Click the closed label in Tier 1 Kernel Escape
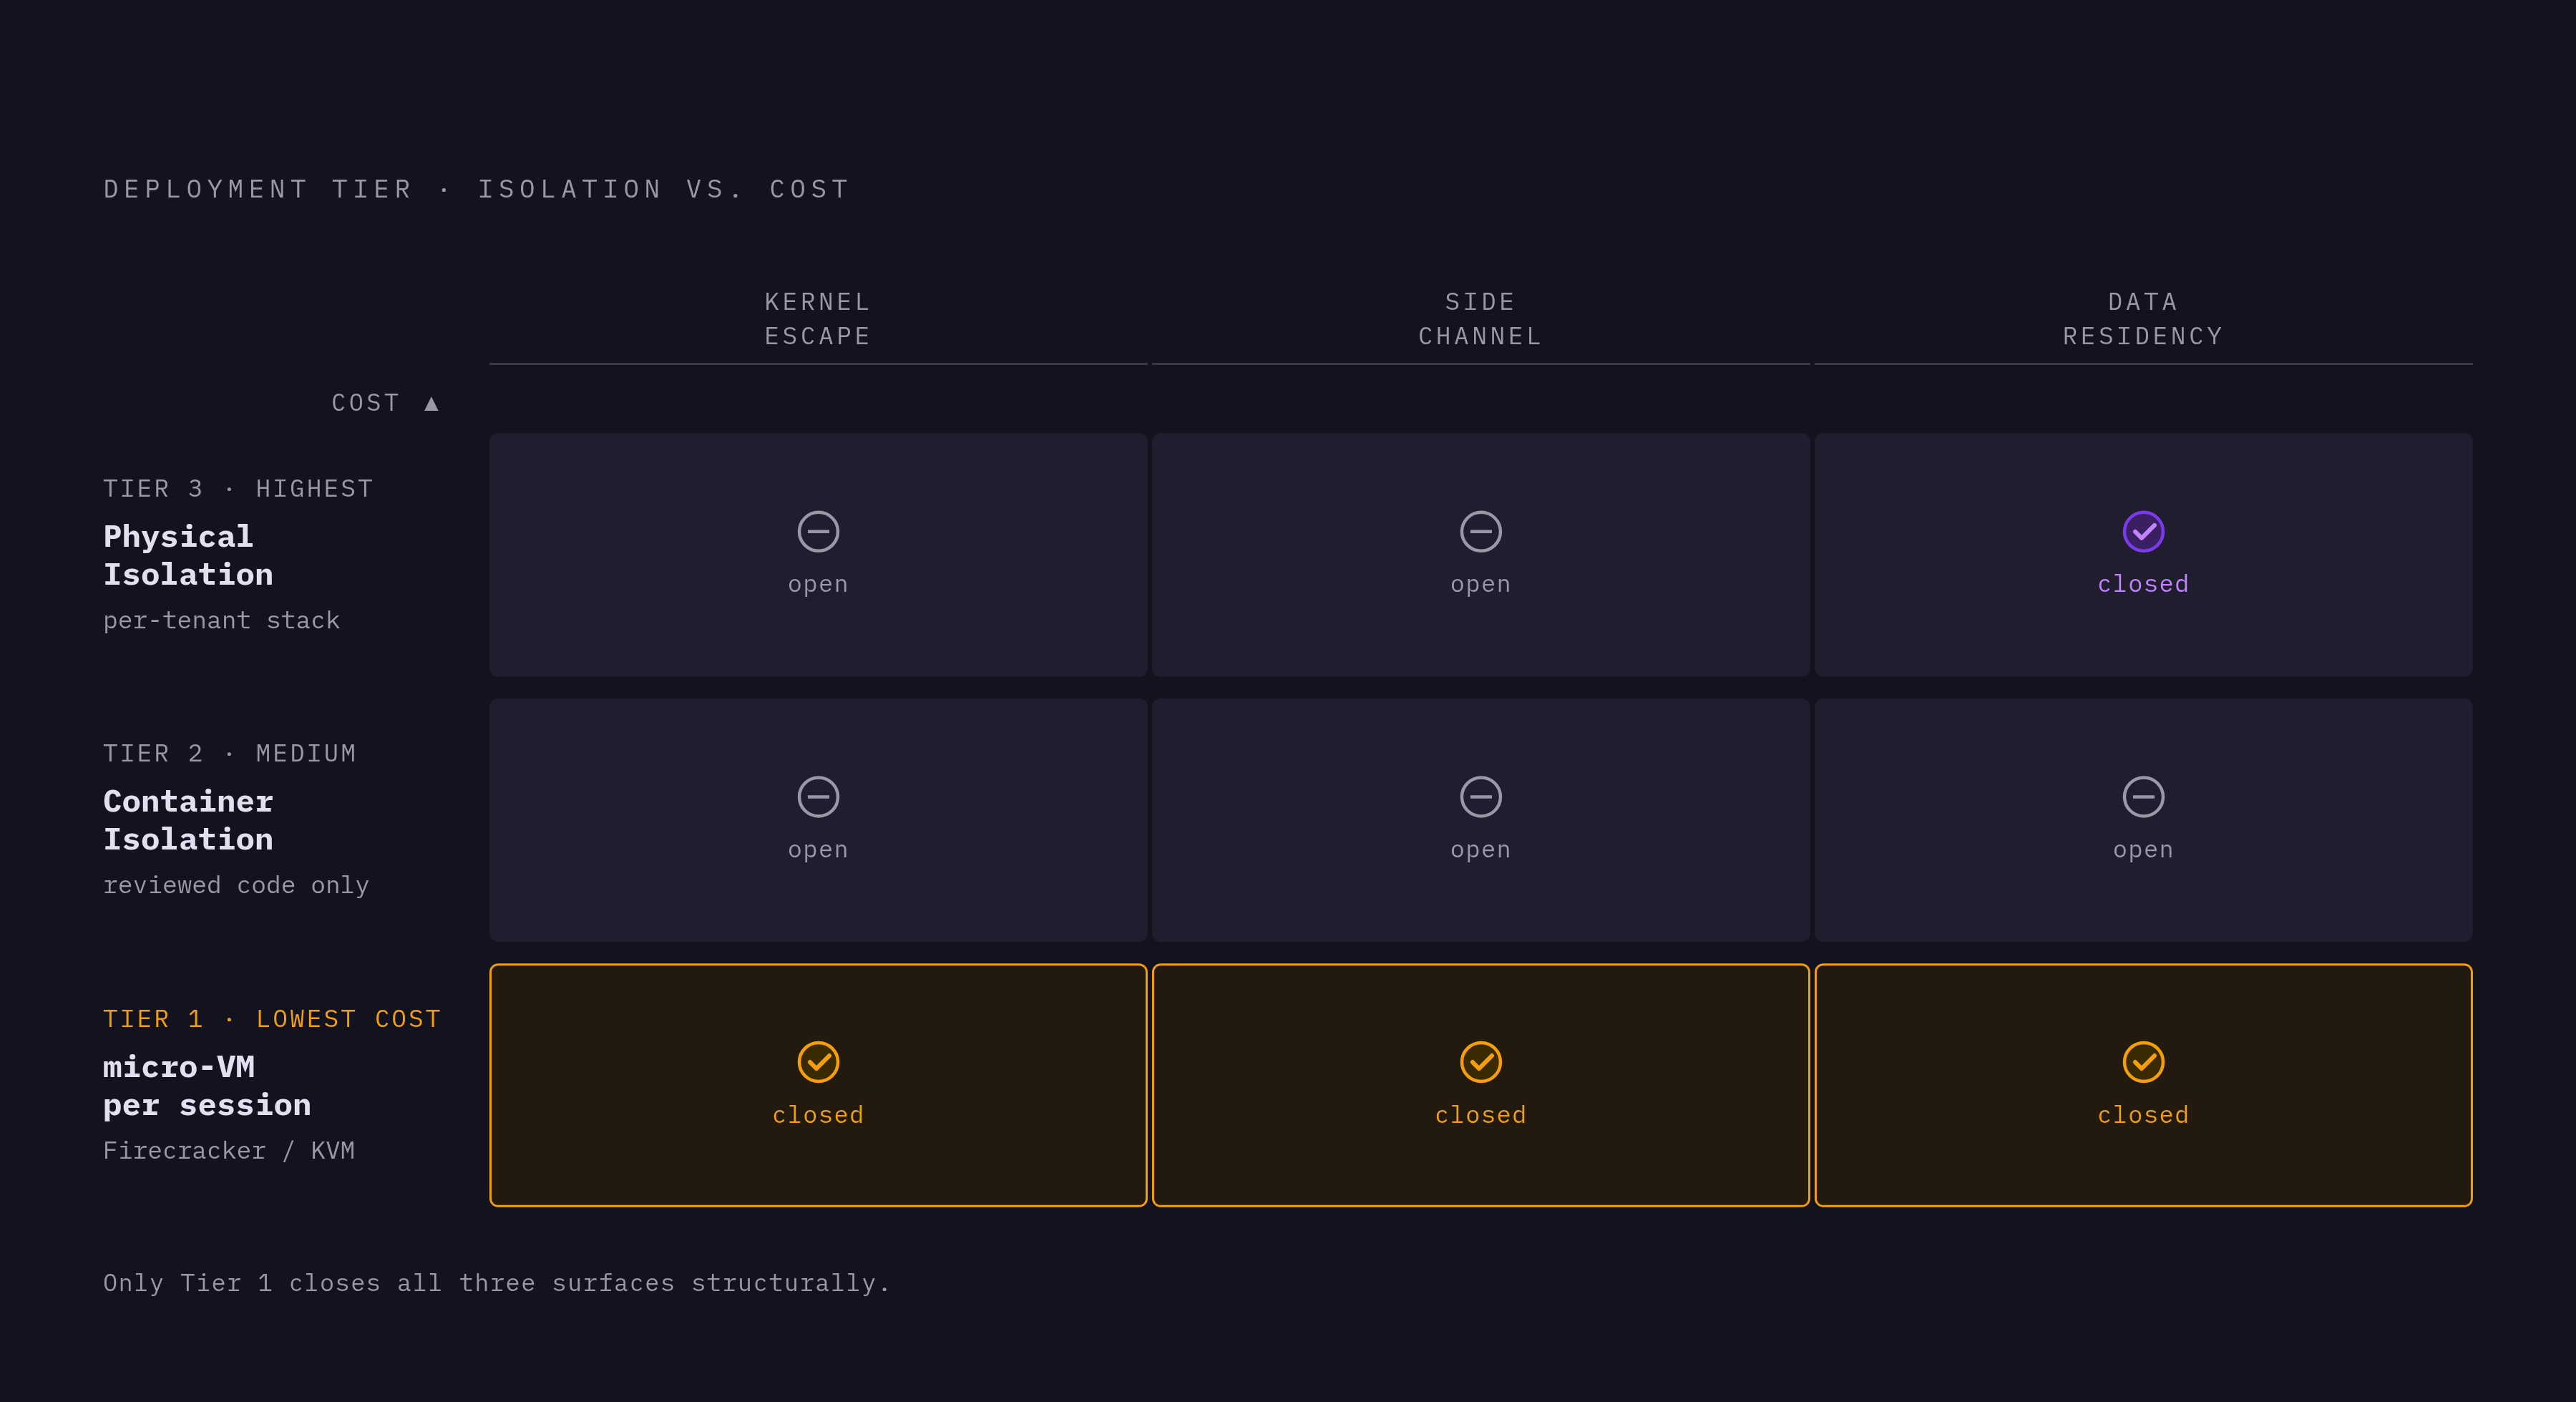Viewport: 2576px width, 1402px height. pos(818,1114)
